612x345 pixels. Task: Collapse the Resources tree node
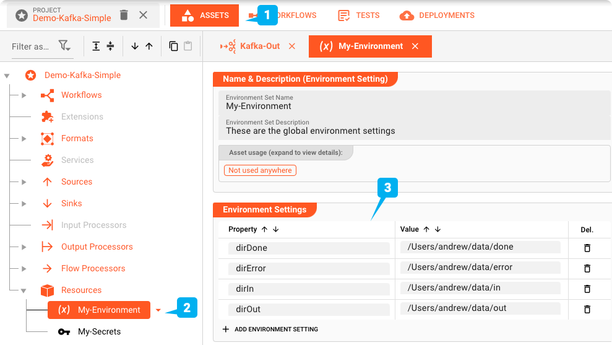(x=24, y=290)
